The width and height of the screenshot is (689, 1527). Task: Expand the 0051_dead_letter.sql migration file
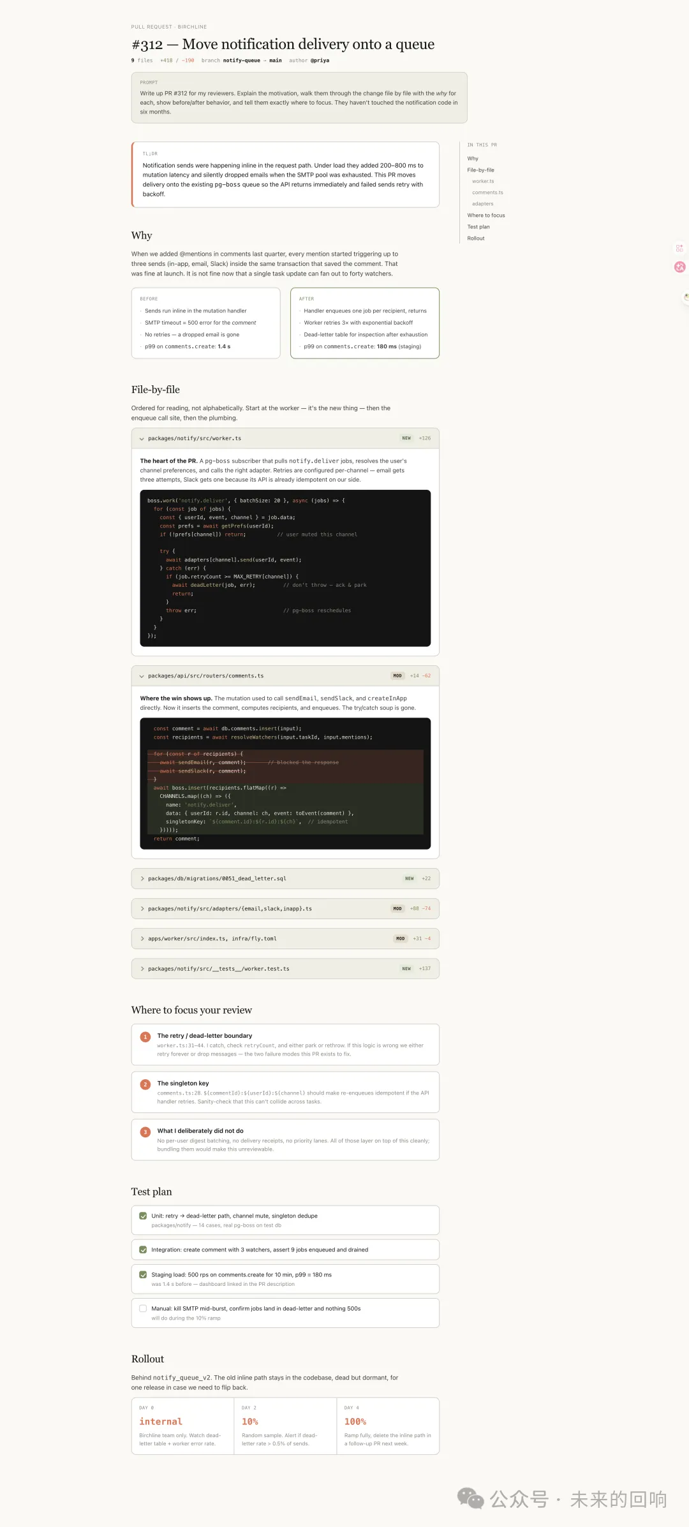[285, 879]
